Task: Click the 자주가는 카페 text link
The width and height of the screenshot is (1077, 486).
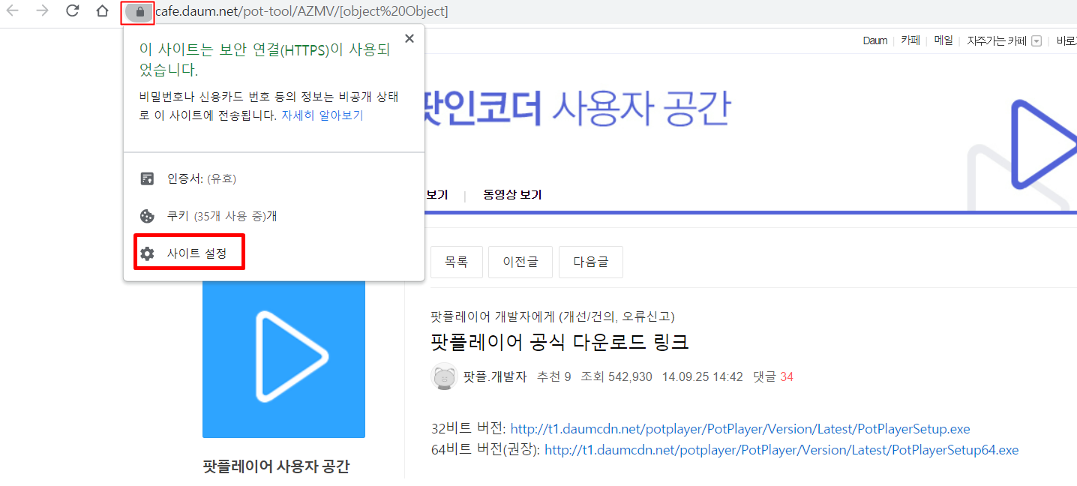Action: tap(997, 40)
